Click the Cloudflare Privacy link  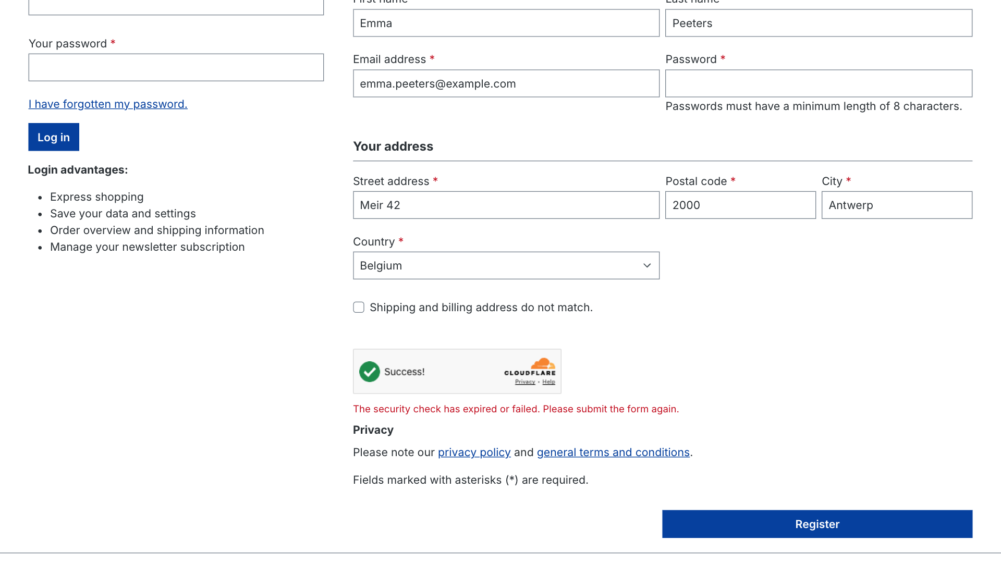[x=525, y=382]
